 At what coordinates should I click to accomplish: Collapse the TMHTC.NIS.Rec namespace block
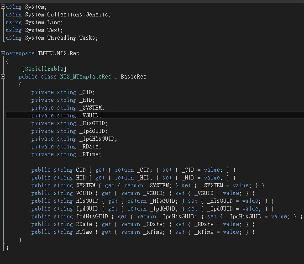coord(3,53)
